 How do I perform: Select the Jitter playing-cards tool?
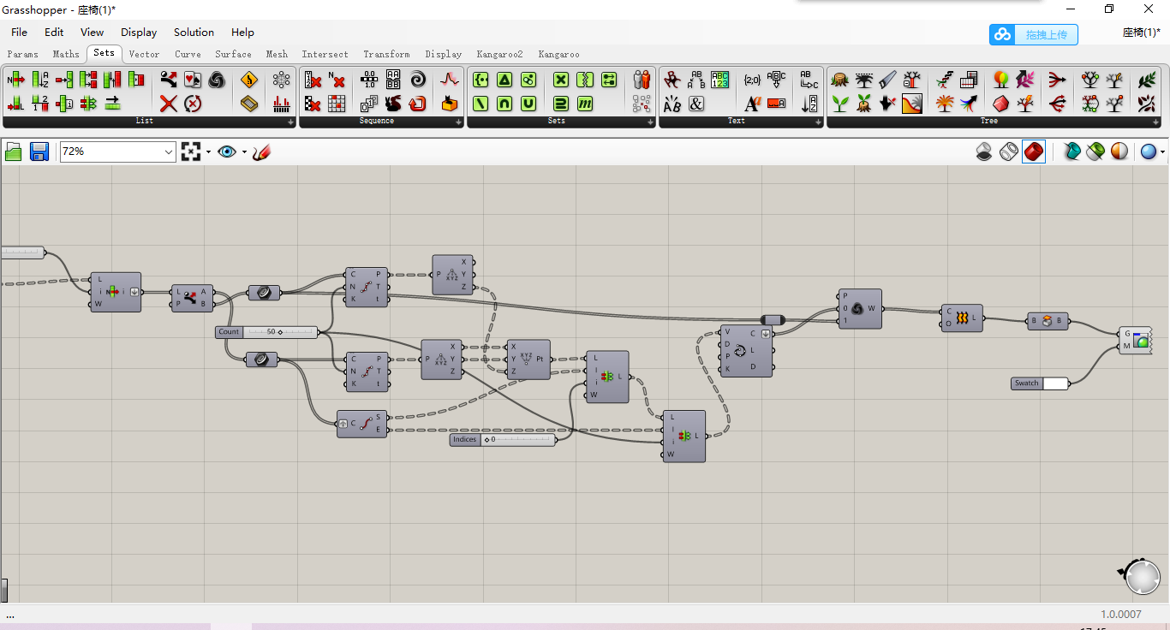[x=192, y=78]
